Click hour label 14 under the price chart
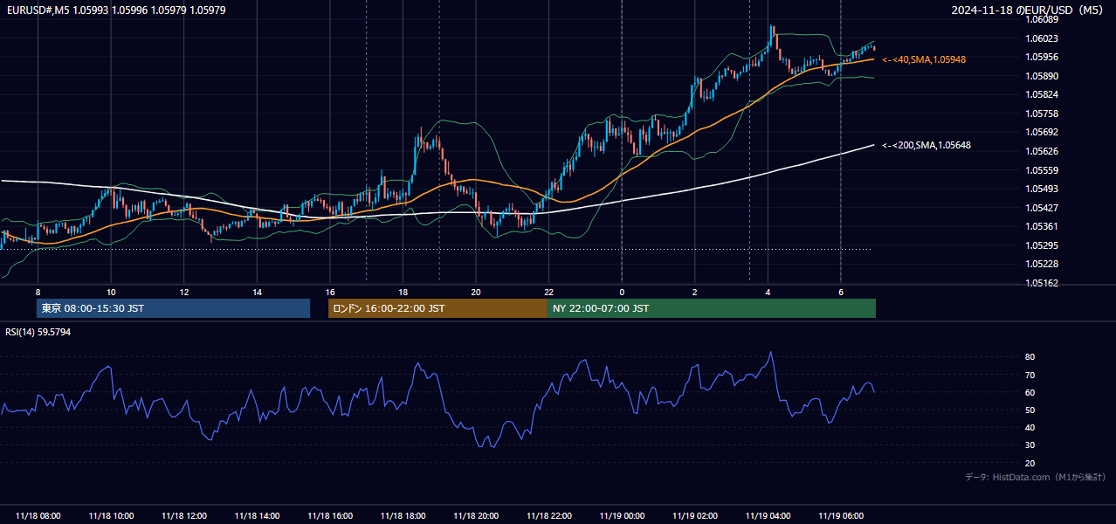Screen dimensions: 1116x524 click(x=257, y=292)
